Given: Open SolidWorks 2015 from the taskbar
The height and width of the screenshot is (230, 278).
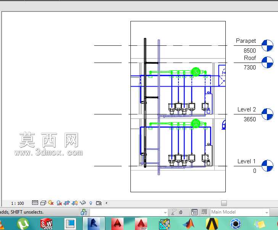Looking at the screenshot, I should click(47, 224).
